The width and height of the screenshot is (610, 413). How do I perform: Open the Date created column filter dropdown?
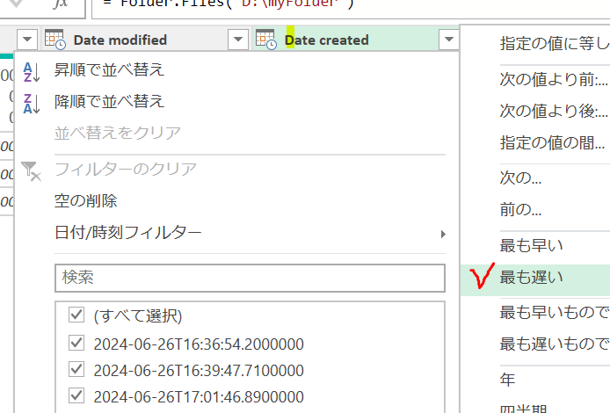pos(449,40)
